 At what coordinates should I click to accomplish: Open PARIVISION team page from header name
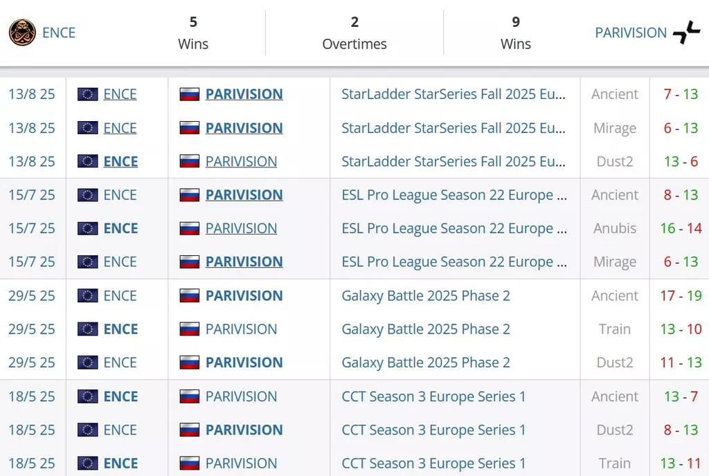click(631, 33)
